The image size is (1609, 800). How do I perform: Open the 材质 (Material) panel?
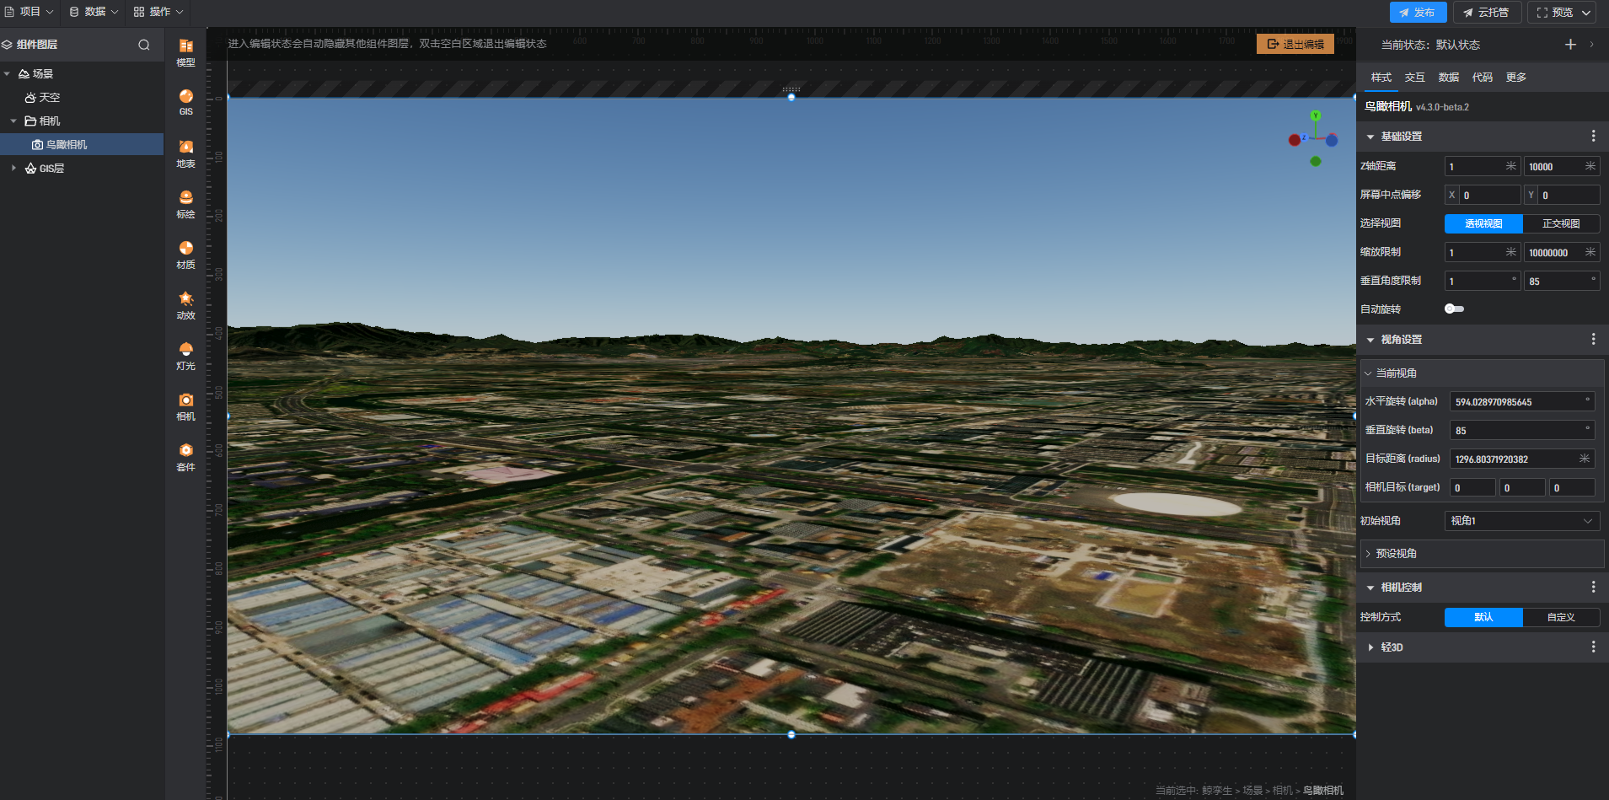tap(186, 254)
